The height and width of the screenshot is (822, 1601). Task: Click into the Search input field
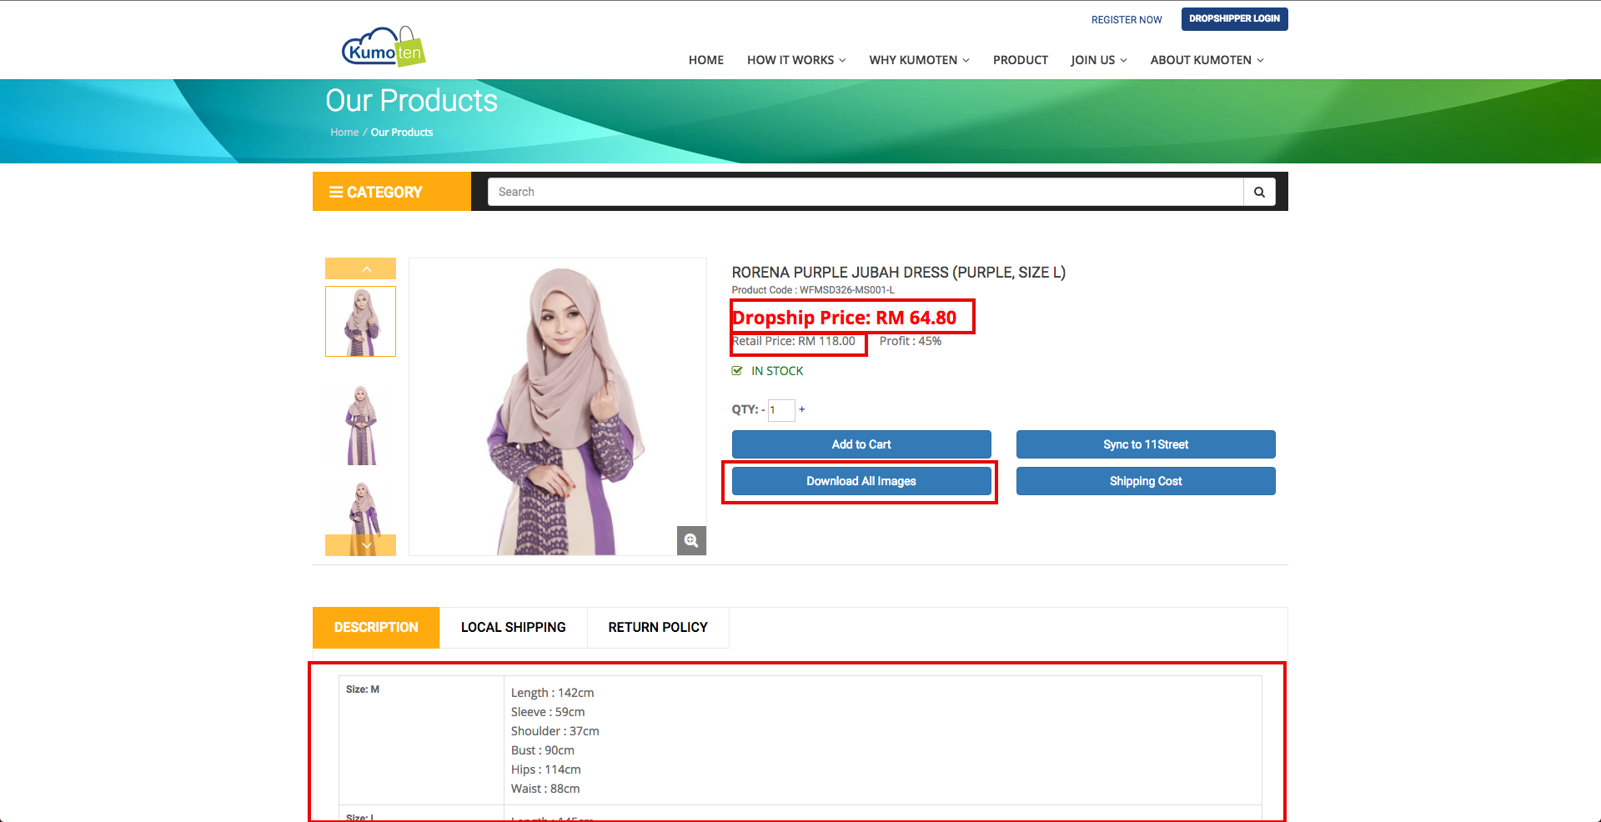click(866, 192)
